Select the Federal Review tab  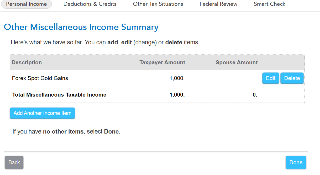(x=218, y=4)
